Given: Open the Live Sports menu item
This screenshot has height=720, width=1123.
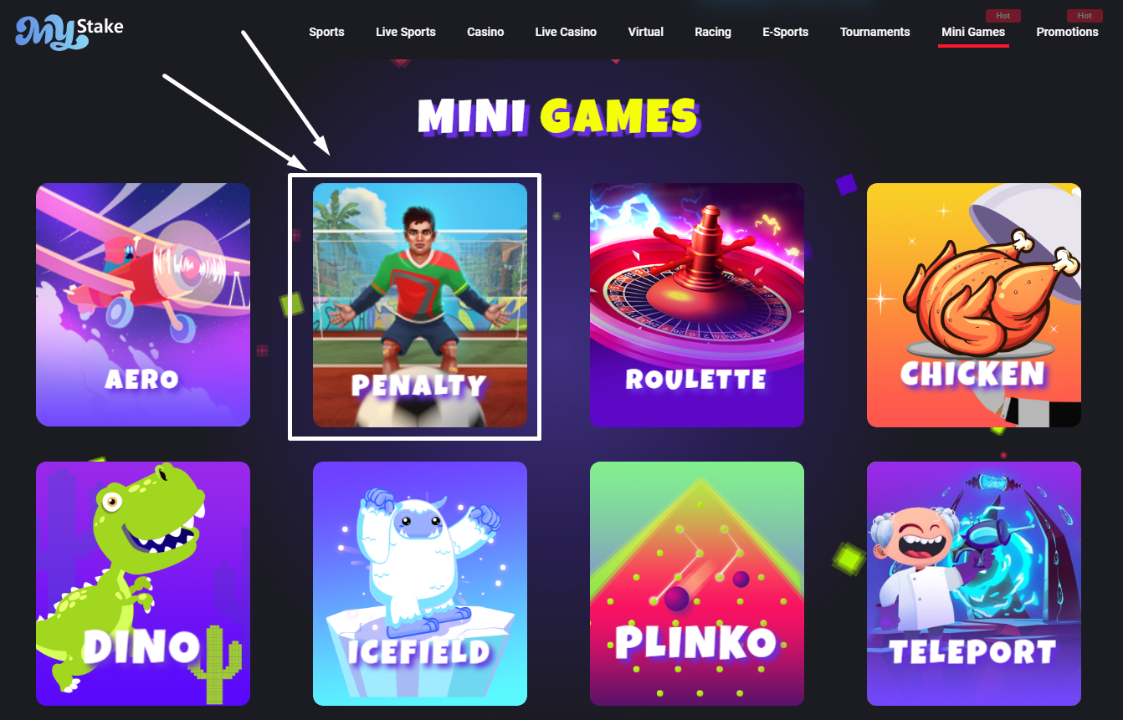Looking at the screenshot, I should pyautogui.click(x=406, y=32).
